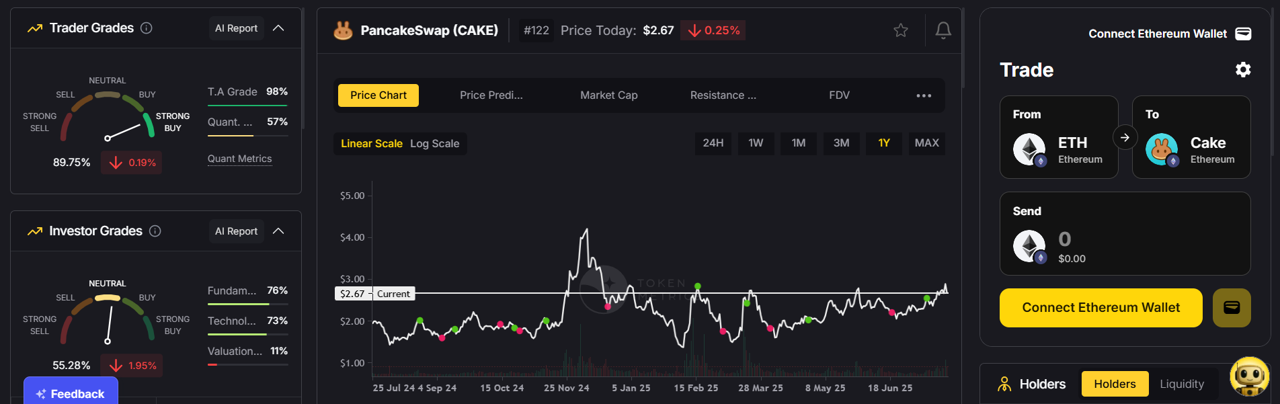The height and width of the screenshot is (404, 1280).
Task: Set chart range to MAX
Action: (927, 143)
